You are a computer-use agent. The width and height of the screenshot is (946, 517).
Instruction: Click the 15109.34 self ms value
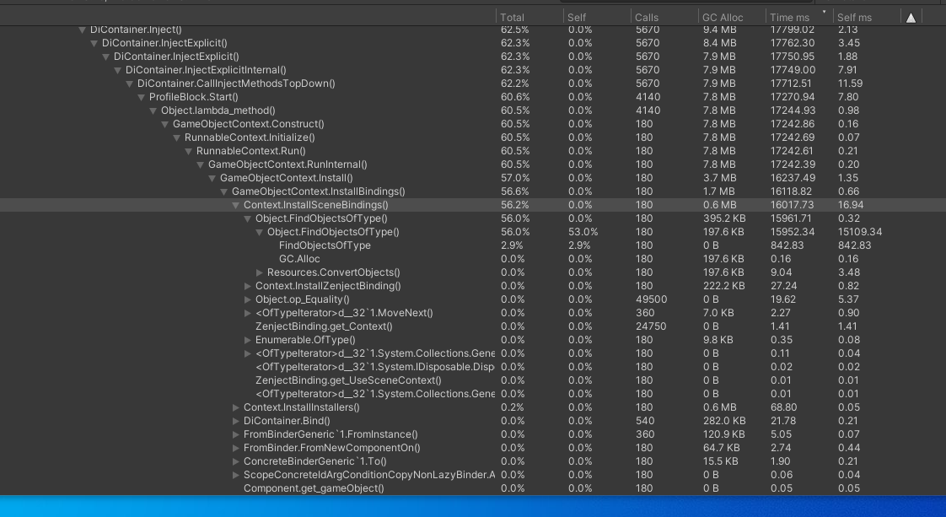click(x=860, y=232)
